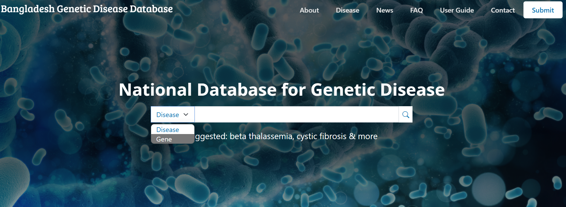Click the empty background below the suggestions
The height and width of the screenshot is (207, 566).
point(282,176)
